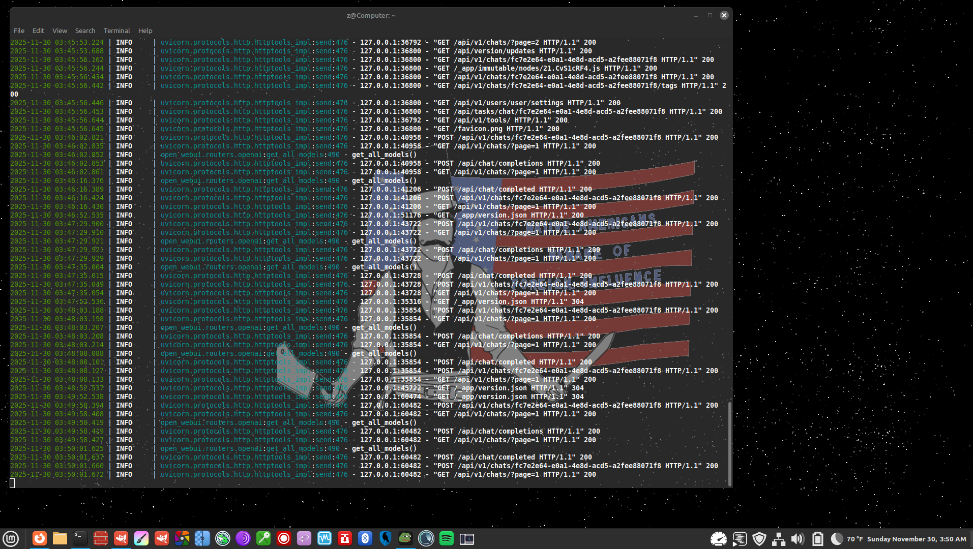The image size is (973, 549).
Task: Switch to the green frog app icon
Action: click(406, 538)
